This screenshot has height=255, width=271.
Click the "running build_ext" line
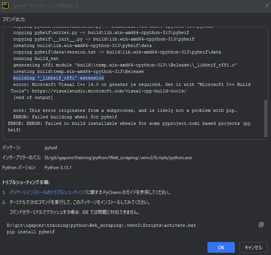tap(36, 58)
